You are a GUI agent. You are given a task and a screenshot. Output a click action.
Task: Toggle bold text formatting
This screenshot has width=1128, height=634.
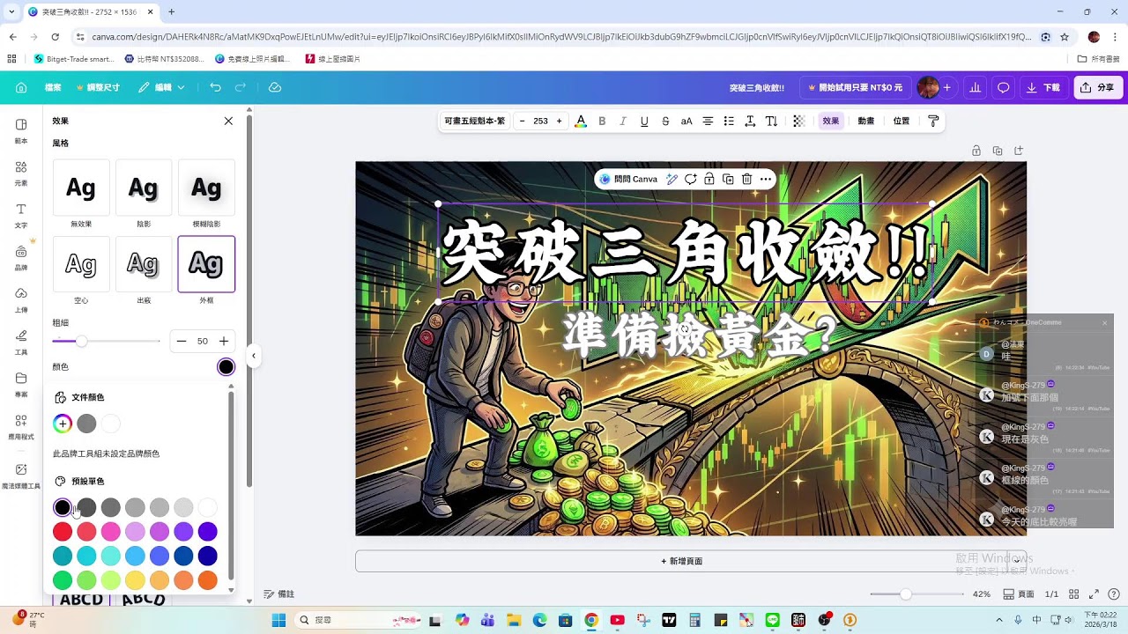coord(602,121)
